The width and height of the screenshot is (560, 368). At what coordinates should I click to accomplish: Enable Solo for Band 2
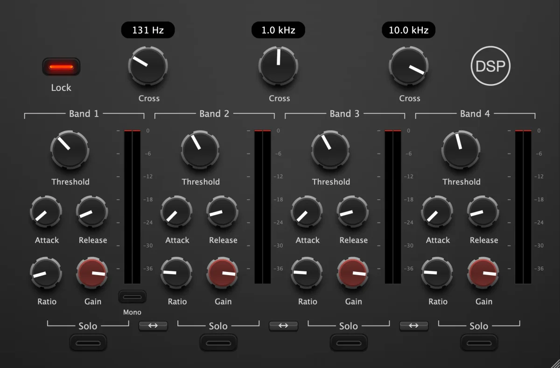tap(218, 343)
